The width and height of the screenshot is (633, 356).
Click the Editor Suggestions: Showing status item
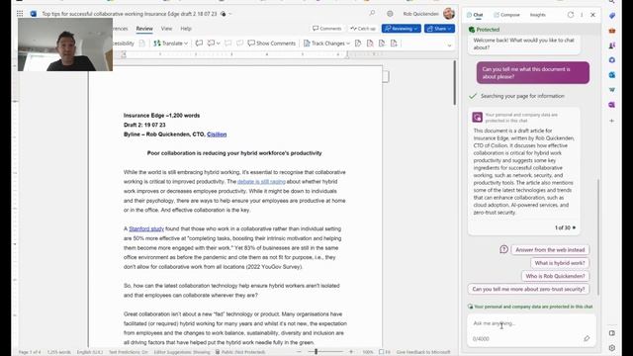click(182, 352)
